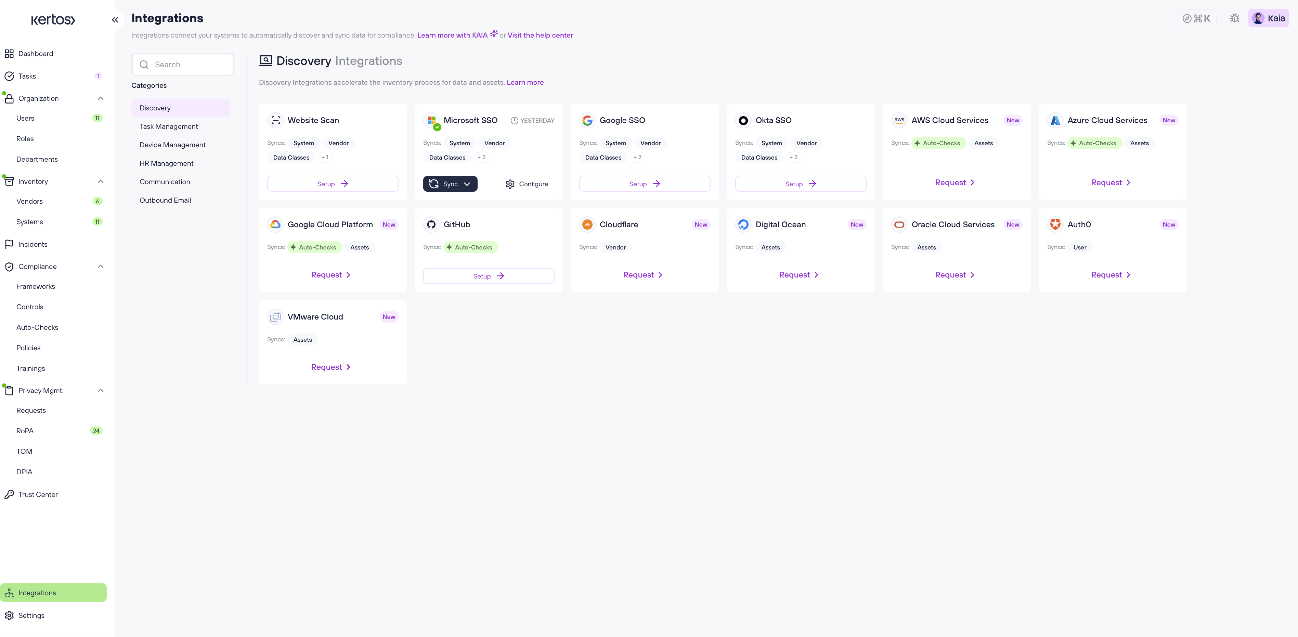This screenshot has height=637, width=1298.
Task: Click the Discovery Integrations heading icon
Action: (x=265, y=60)
